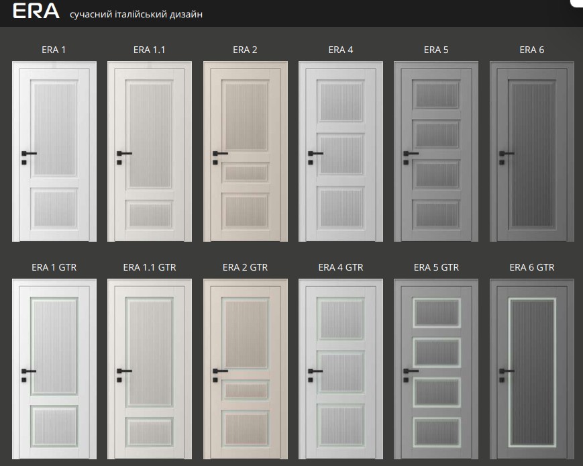The width and height of the screenshot is (583, 466).
Task: Open the ERA 2 GTR door image
Action: pos(246,369)
